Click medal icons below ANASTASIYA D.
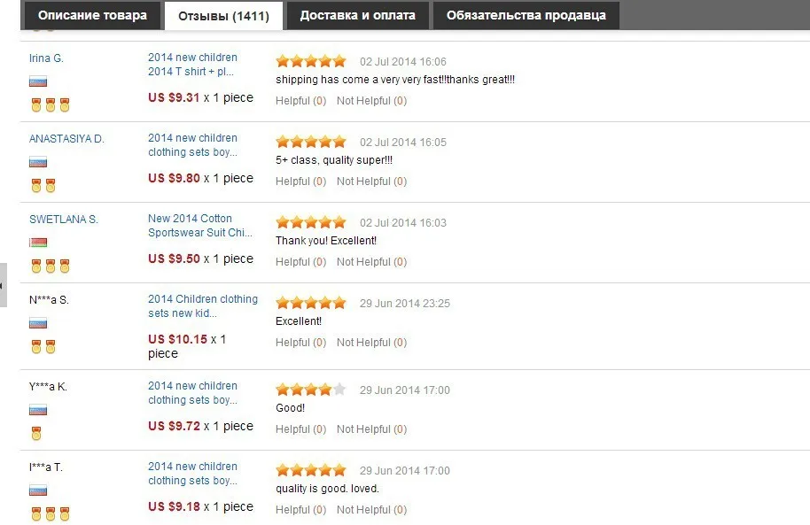The width and height of the screenshot is (810, 525). [x=43, y=185]
